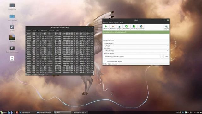Click the 'Number of jobs in queue: 1' status text
The image size is (202, 114).
(110, 64)
